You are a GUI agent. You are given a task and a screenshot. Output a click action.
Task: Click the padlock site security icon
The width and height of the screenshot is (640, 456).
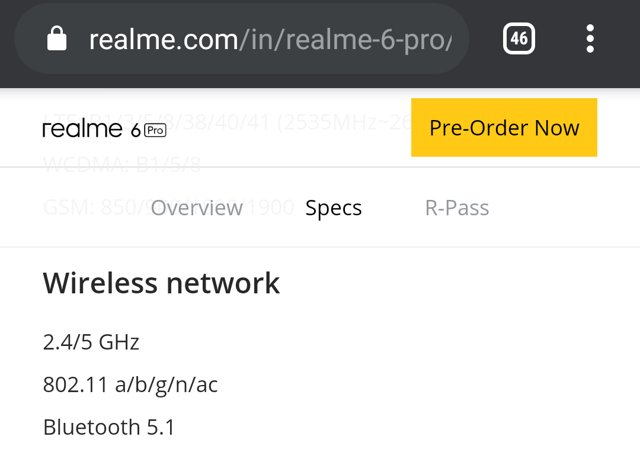click(57, 38)
